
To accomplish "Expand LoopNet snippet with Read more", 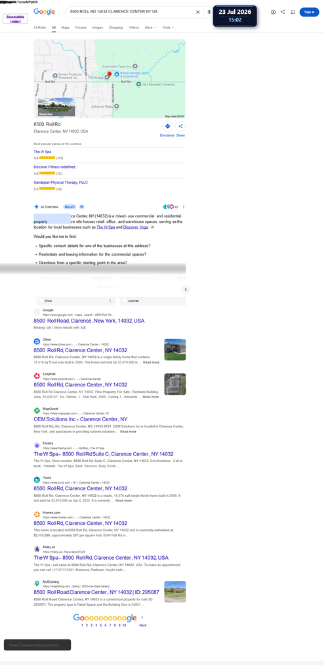I will (151, 397).
